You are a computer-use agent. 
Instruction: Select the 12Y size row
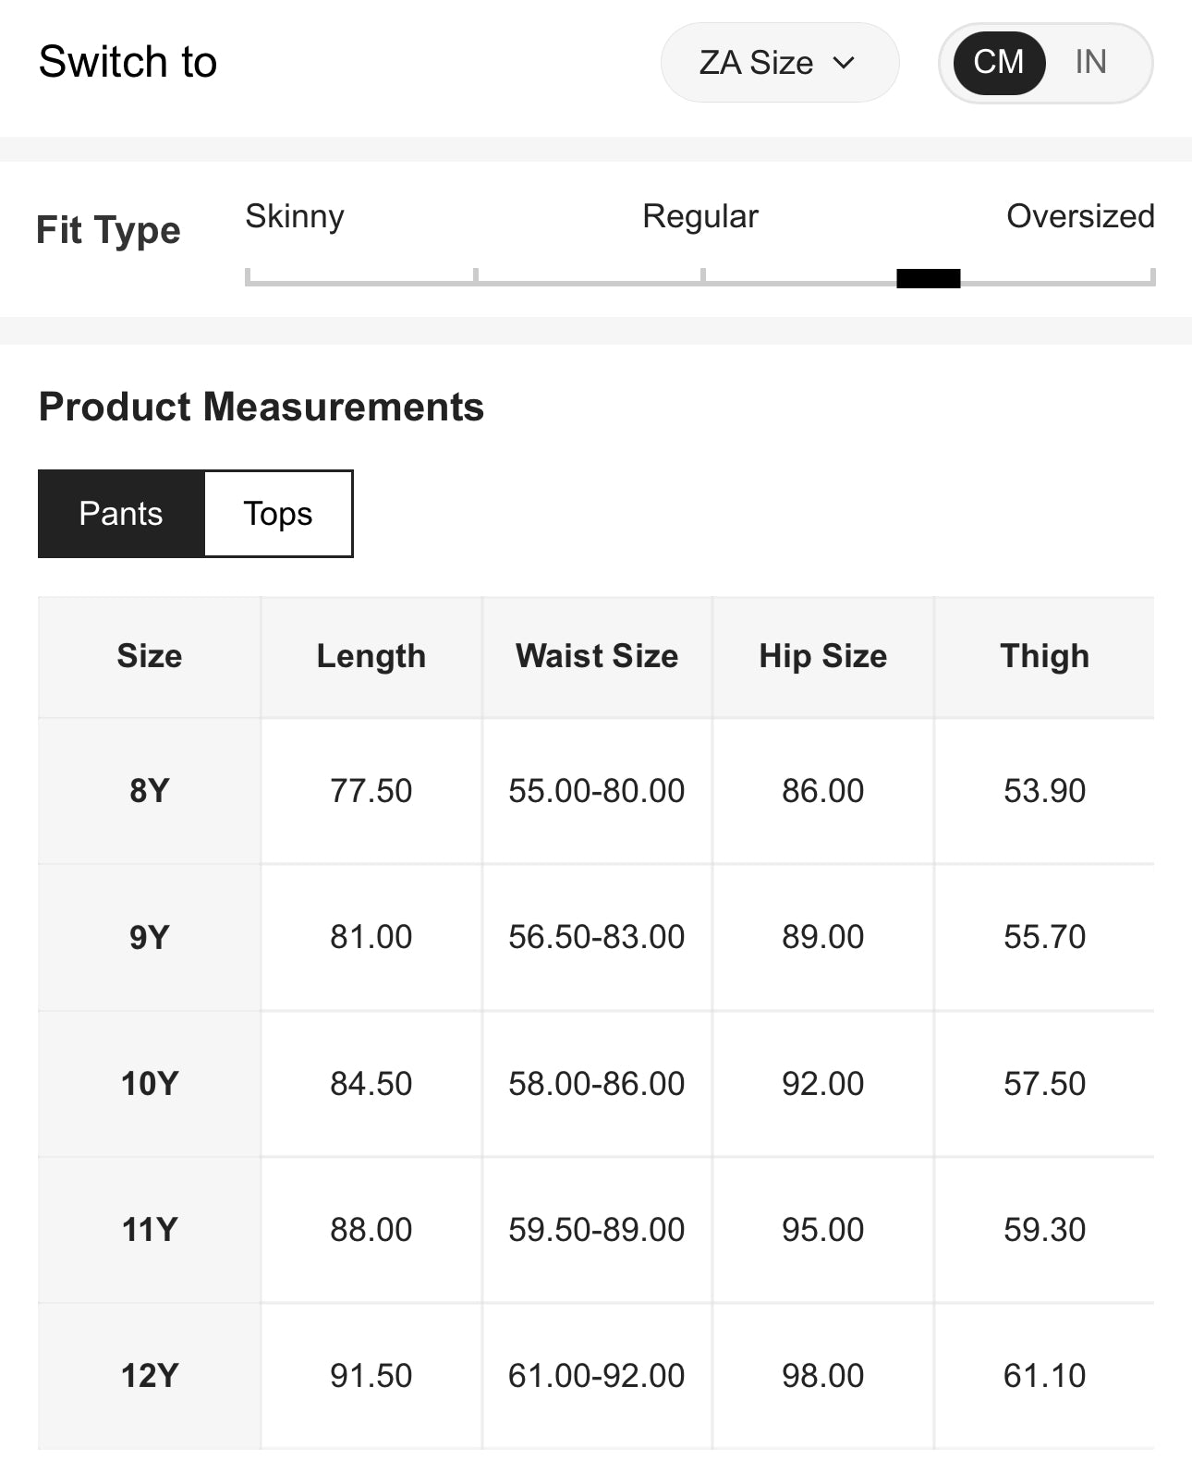coord(150,1376)
